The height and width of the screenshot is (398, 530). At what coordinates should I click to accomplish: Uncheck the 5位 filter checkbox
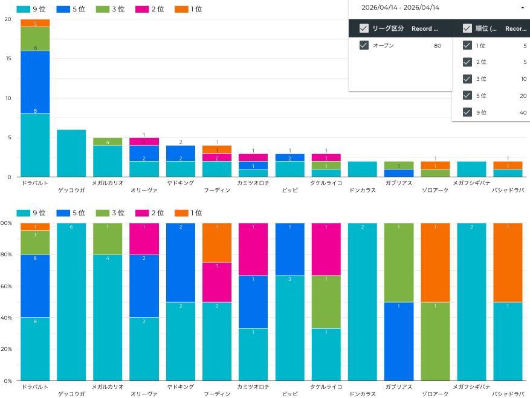467,95
